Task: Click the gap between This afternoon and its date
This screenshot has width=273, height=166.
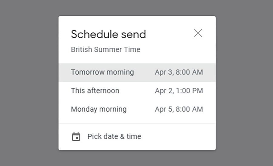Action: click(x=137, y=91)
